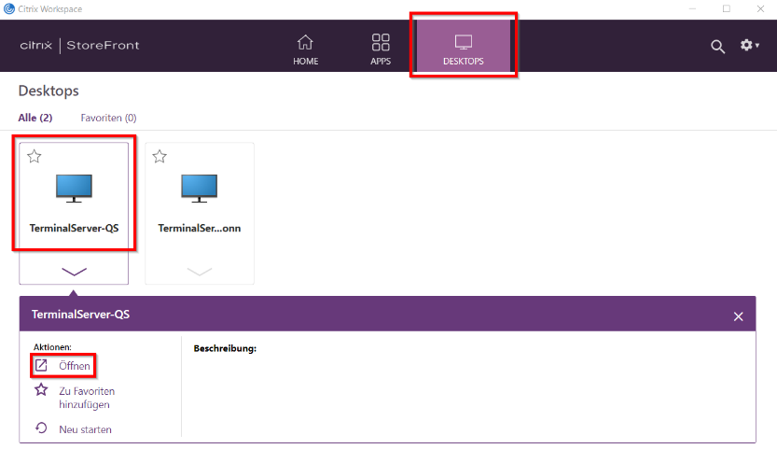This screenshot has width=777, height=449.
Task: Favorite TerminalServer-QS using its star
Action: pos(35,157)
